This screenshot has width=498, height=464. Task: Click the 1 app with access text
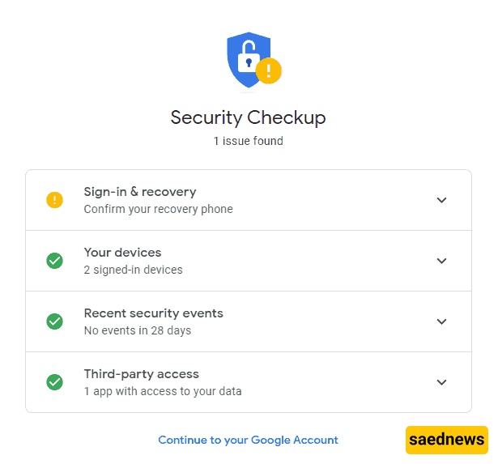point(162,391)
